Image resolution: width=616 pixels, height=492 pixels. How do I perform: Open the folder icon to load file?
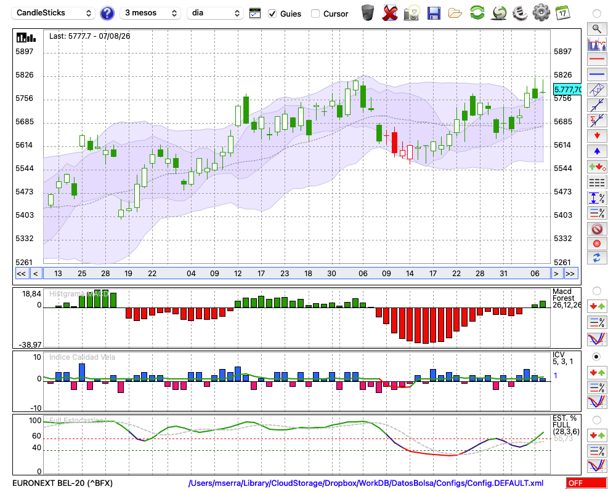click(x=455, y=14)
